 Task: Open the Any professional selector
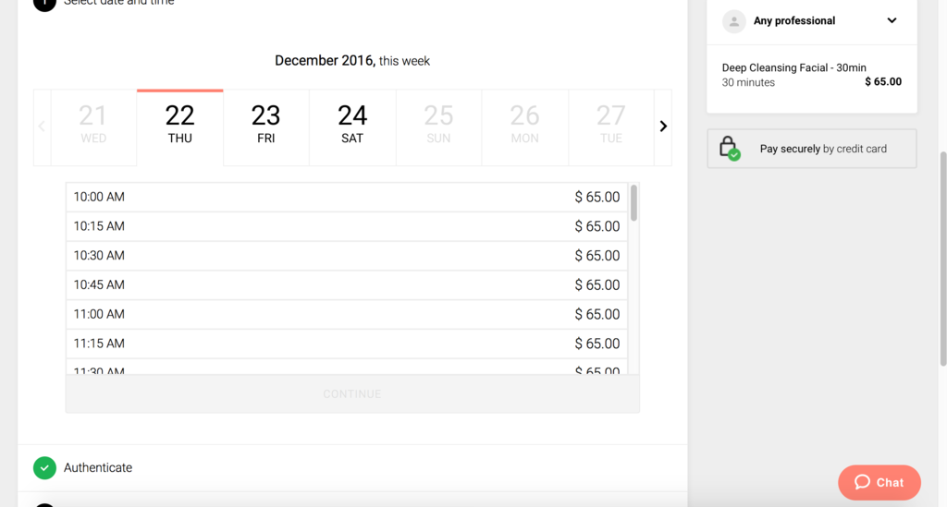pos(812,21)
